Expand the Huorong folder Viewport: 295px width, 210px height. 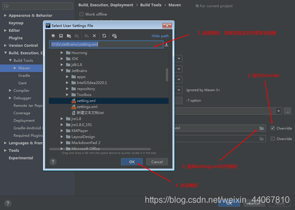(x=62, y=53)
